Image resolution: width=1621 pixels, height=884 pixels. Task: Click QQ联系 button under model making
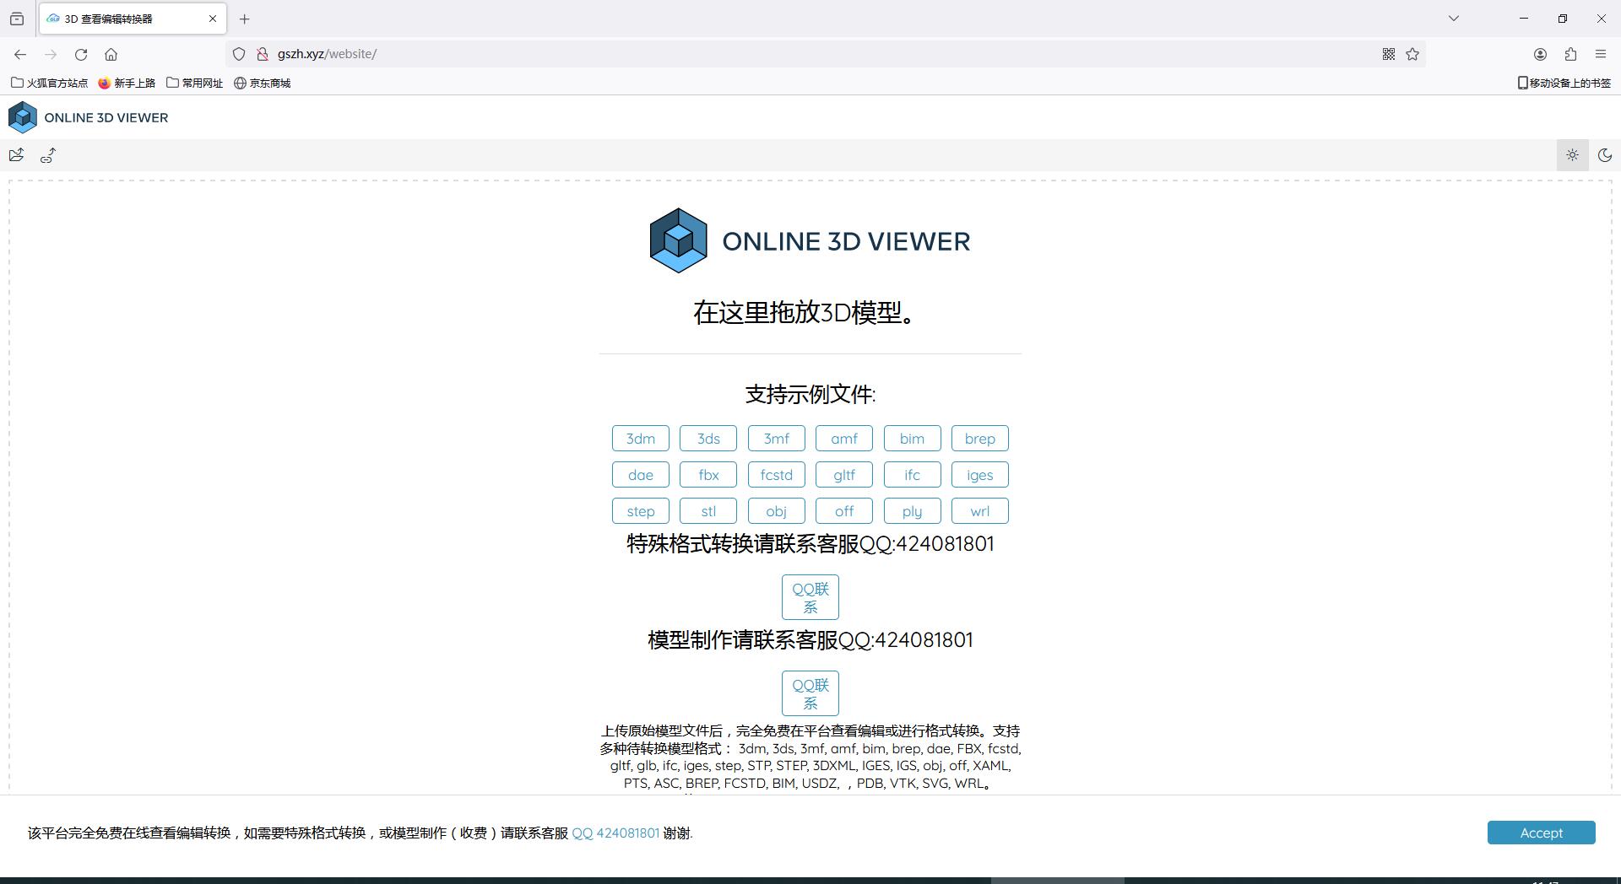click(x=810, y=693)
